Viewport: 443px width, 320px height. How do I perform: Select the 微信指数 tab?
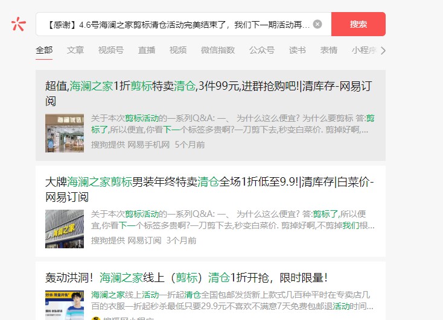pos(217,50)
